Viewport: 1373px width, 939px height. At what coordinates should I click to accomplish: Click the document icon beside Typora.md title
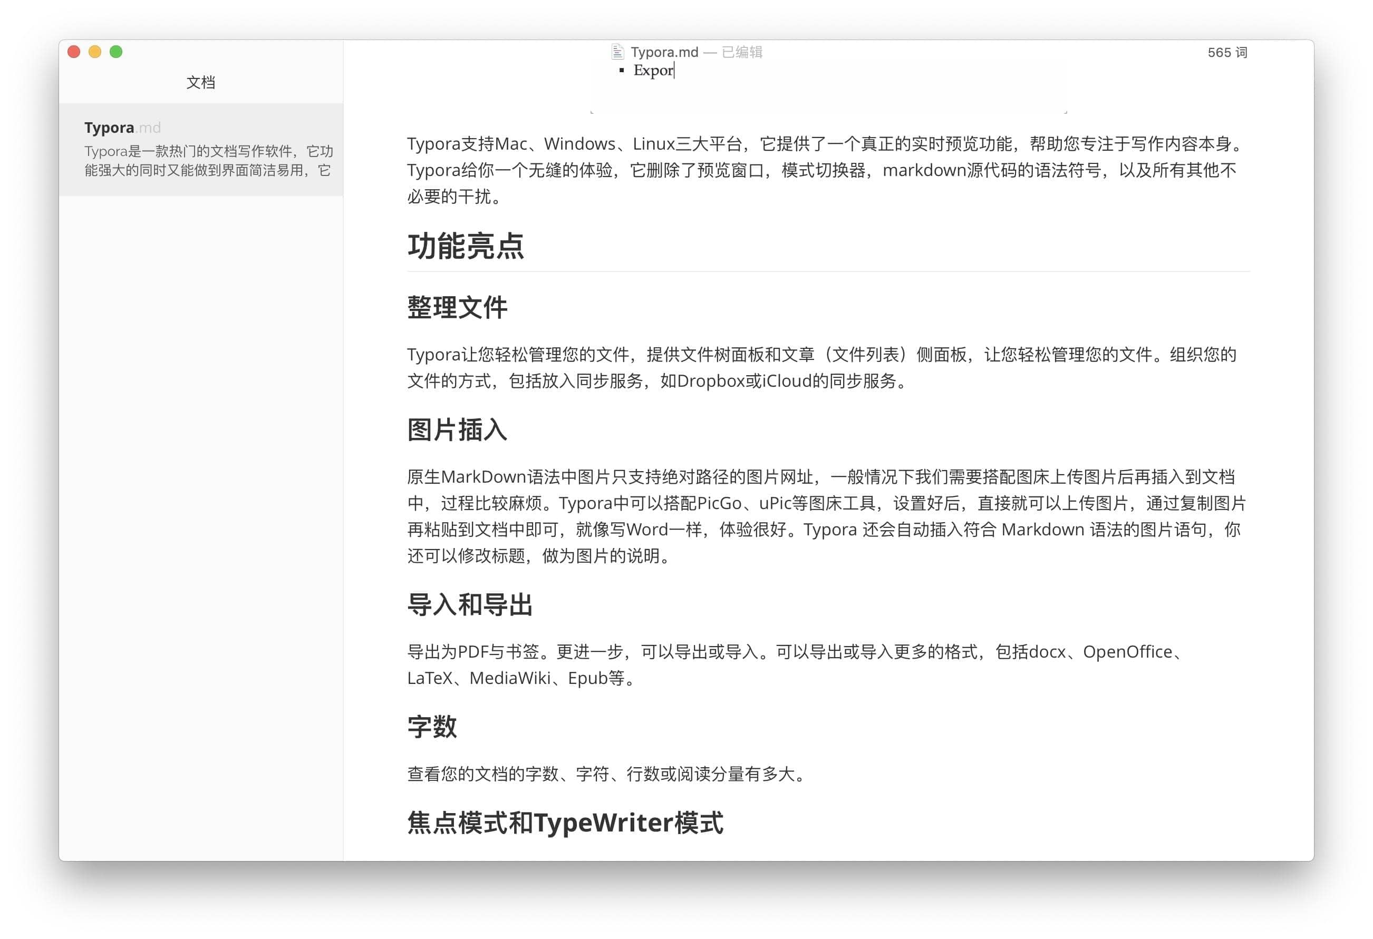pyautogui.click(x=617, y=52)
